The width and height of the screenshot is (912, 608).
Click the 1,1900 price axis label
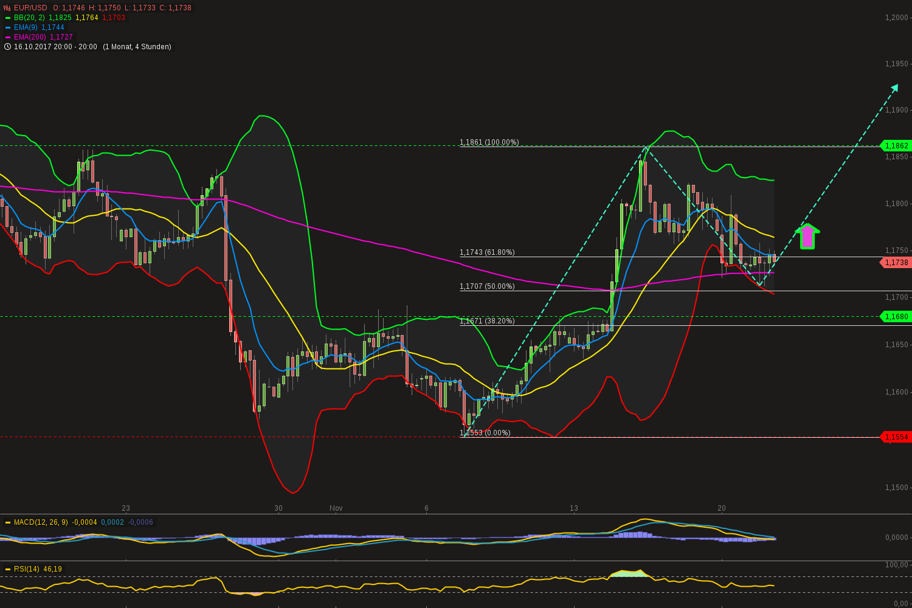(x=897, y=110)
